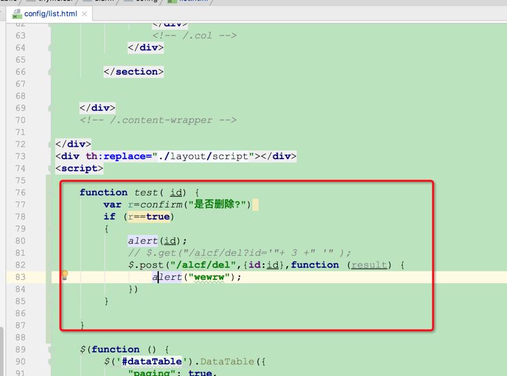
Task: Click the '/.col' comment on line 63
Action: [194, 36]
